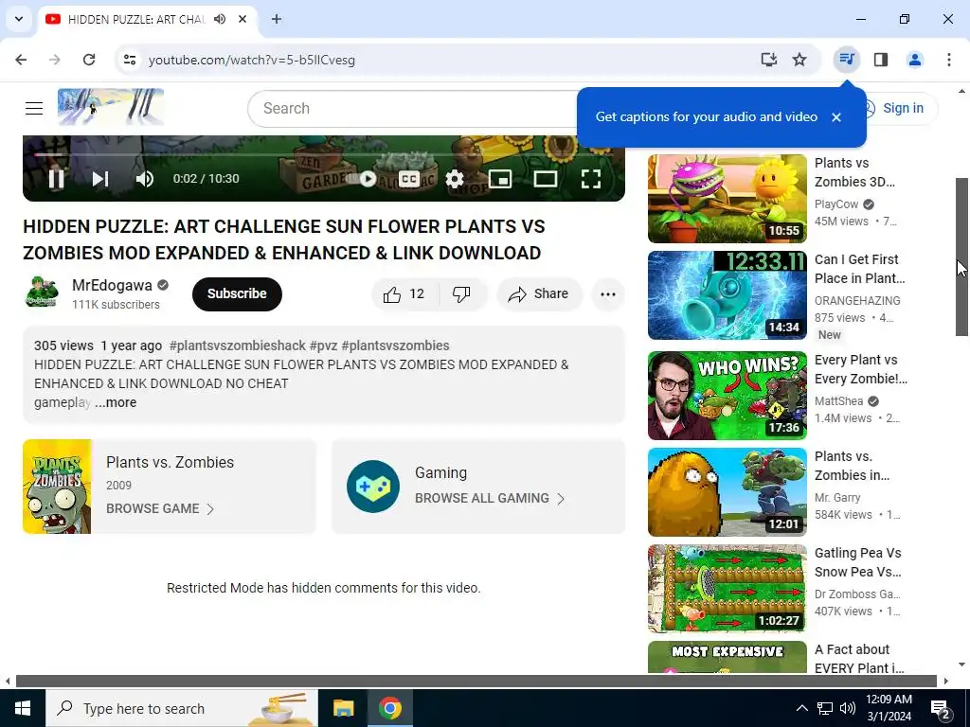Open notification center icon
970x727 pixels.
tap(941, 709)
